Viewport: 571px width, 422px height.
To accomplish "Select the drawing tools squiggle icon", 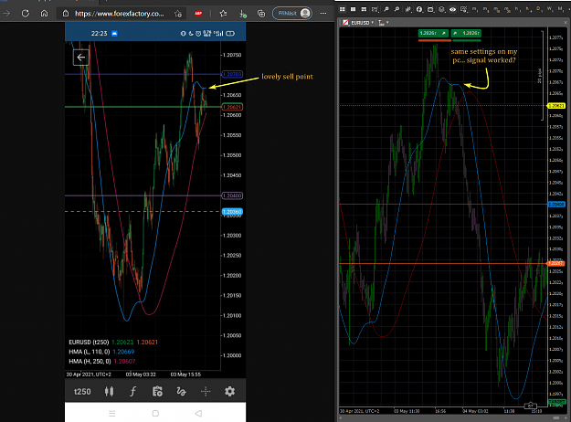I will (181, 392).
